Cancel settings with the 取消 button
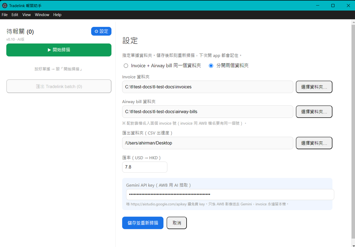This screenshot has width=355, height=247. point(177,223)
